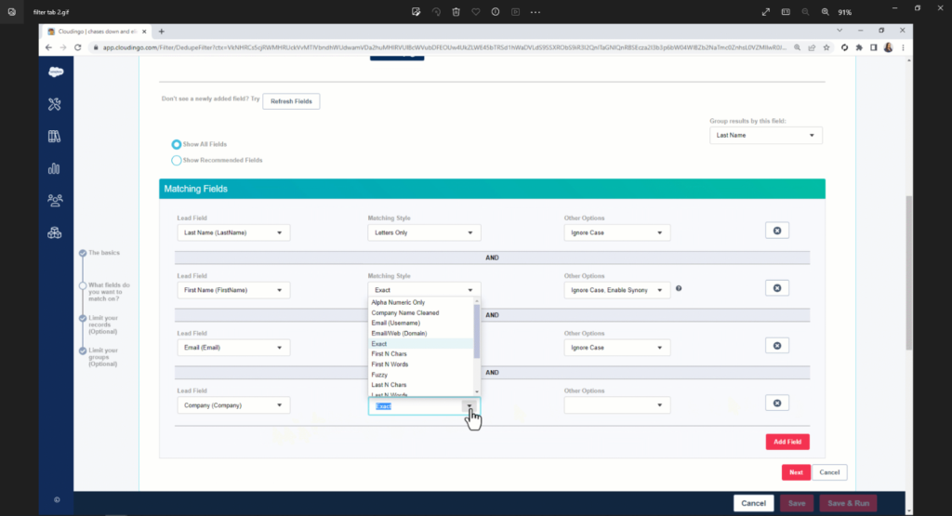
Task: Click the photo viewer rotate icon
Action: click(436, 11)
